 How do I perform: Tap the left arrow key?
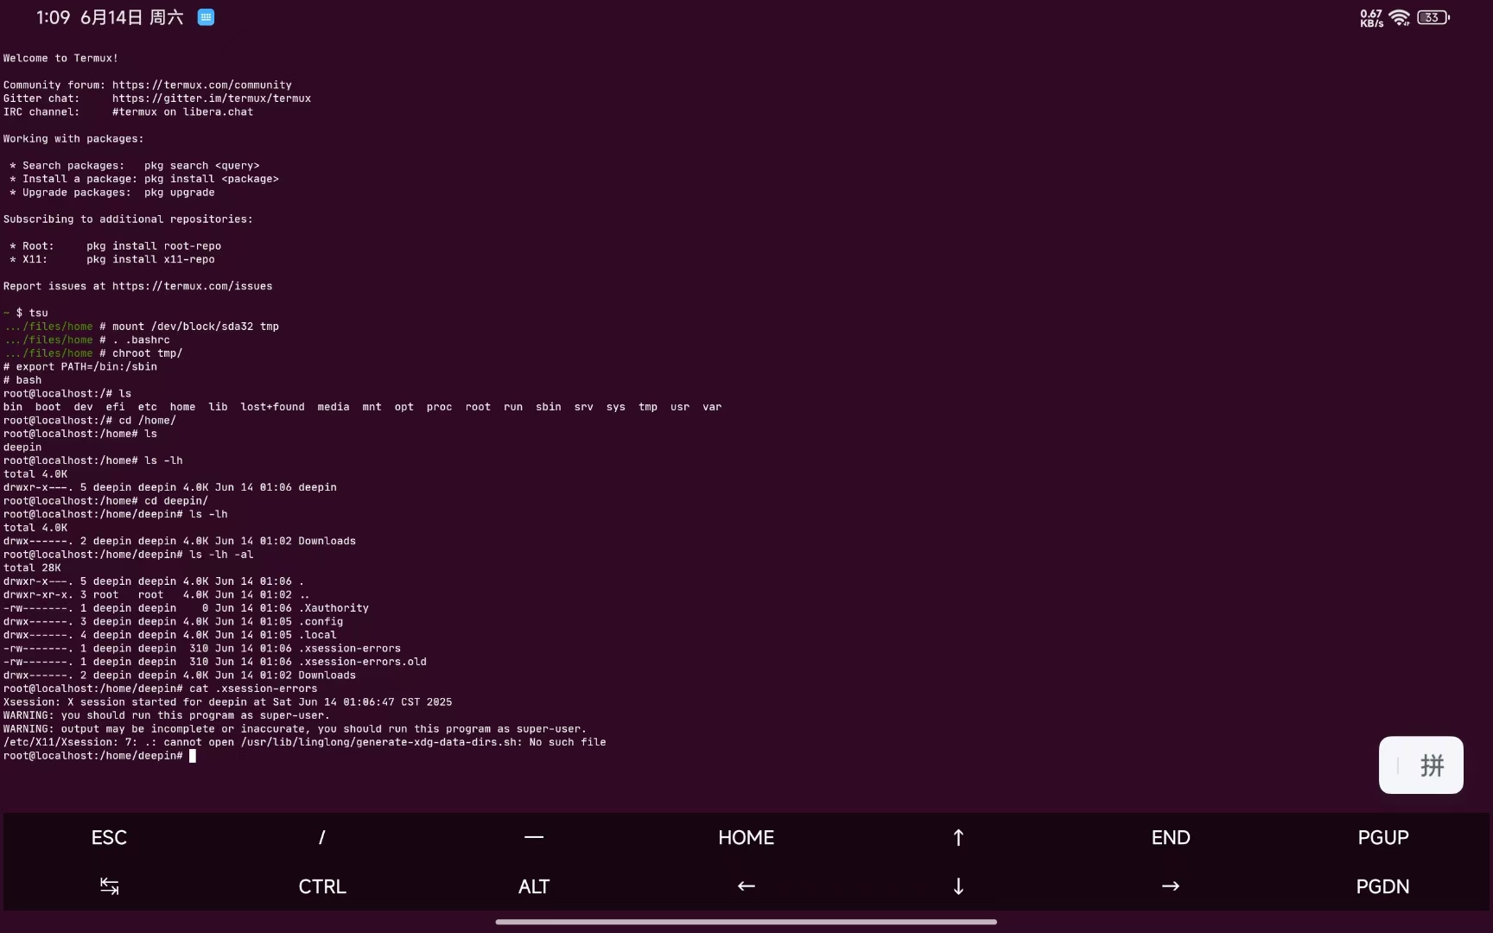pyautogui.click(x=746, y=886)
